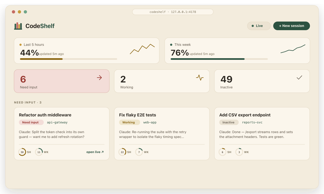This screenshot has height=194, width=324.
Task: Click the reports-svc repo label
Action: coord(252,122)
